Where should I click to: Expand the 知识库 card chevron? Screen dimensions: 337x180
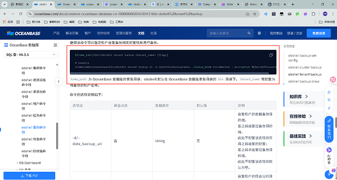[x=307, y=97]
